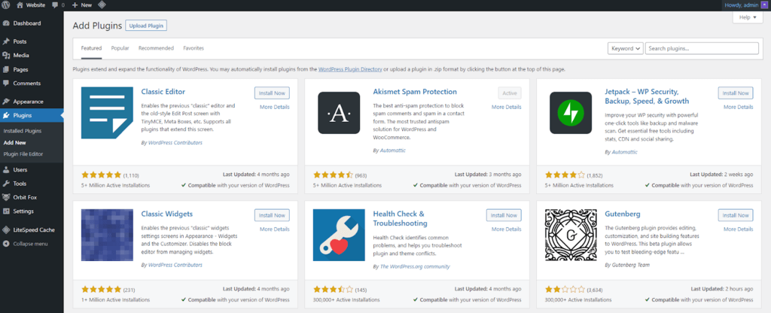The height and width of the screenshot is (313, 771).
Task: Click the Dashboard icon in sidebar
Action: pyautogui.click(x=7, y=23)
